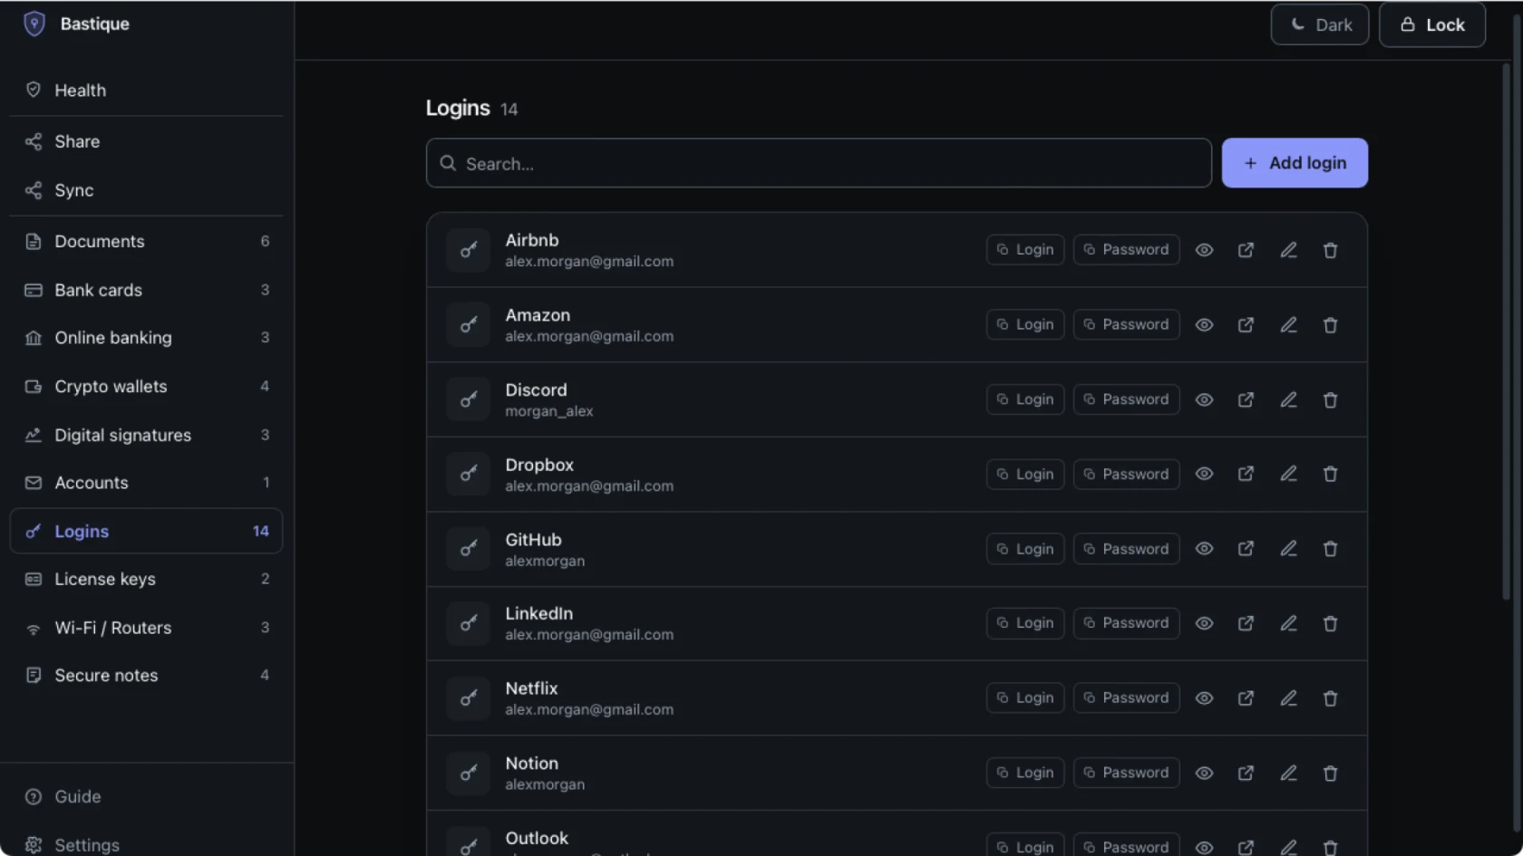
Task: Show the GitHub password via eye icon
Action: tap(1204, 549)
